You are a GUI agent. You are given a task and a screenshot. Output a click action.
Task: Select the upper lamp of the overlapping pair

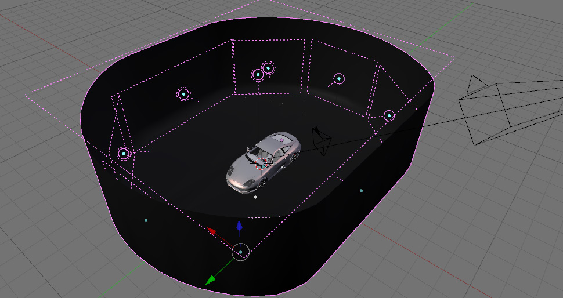(268, 68)
